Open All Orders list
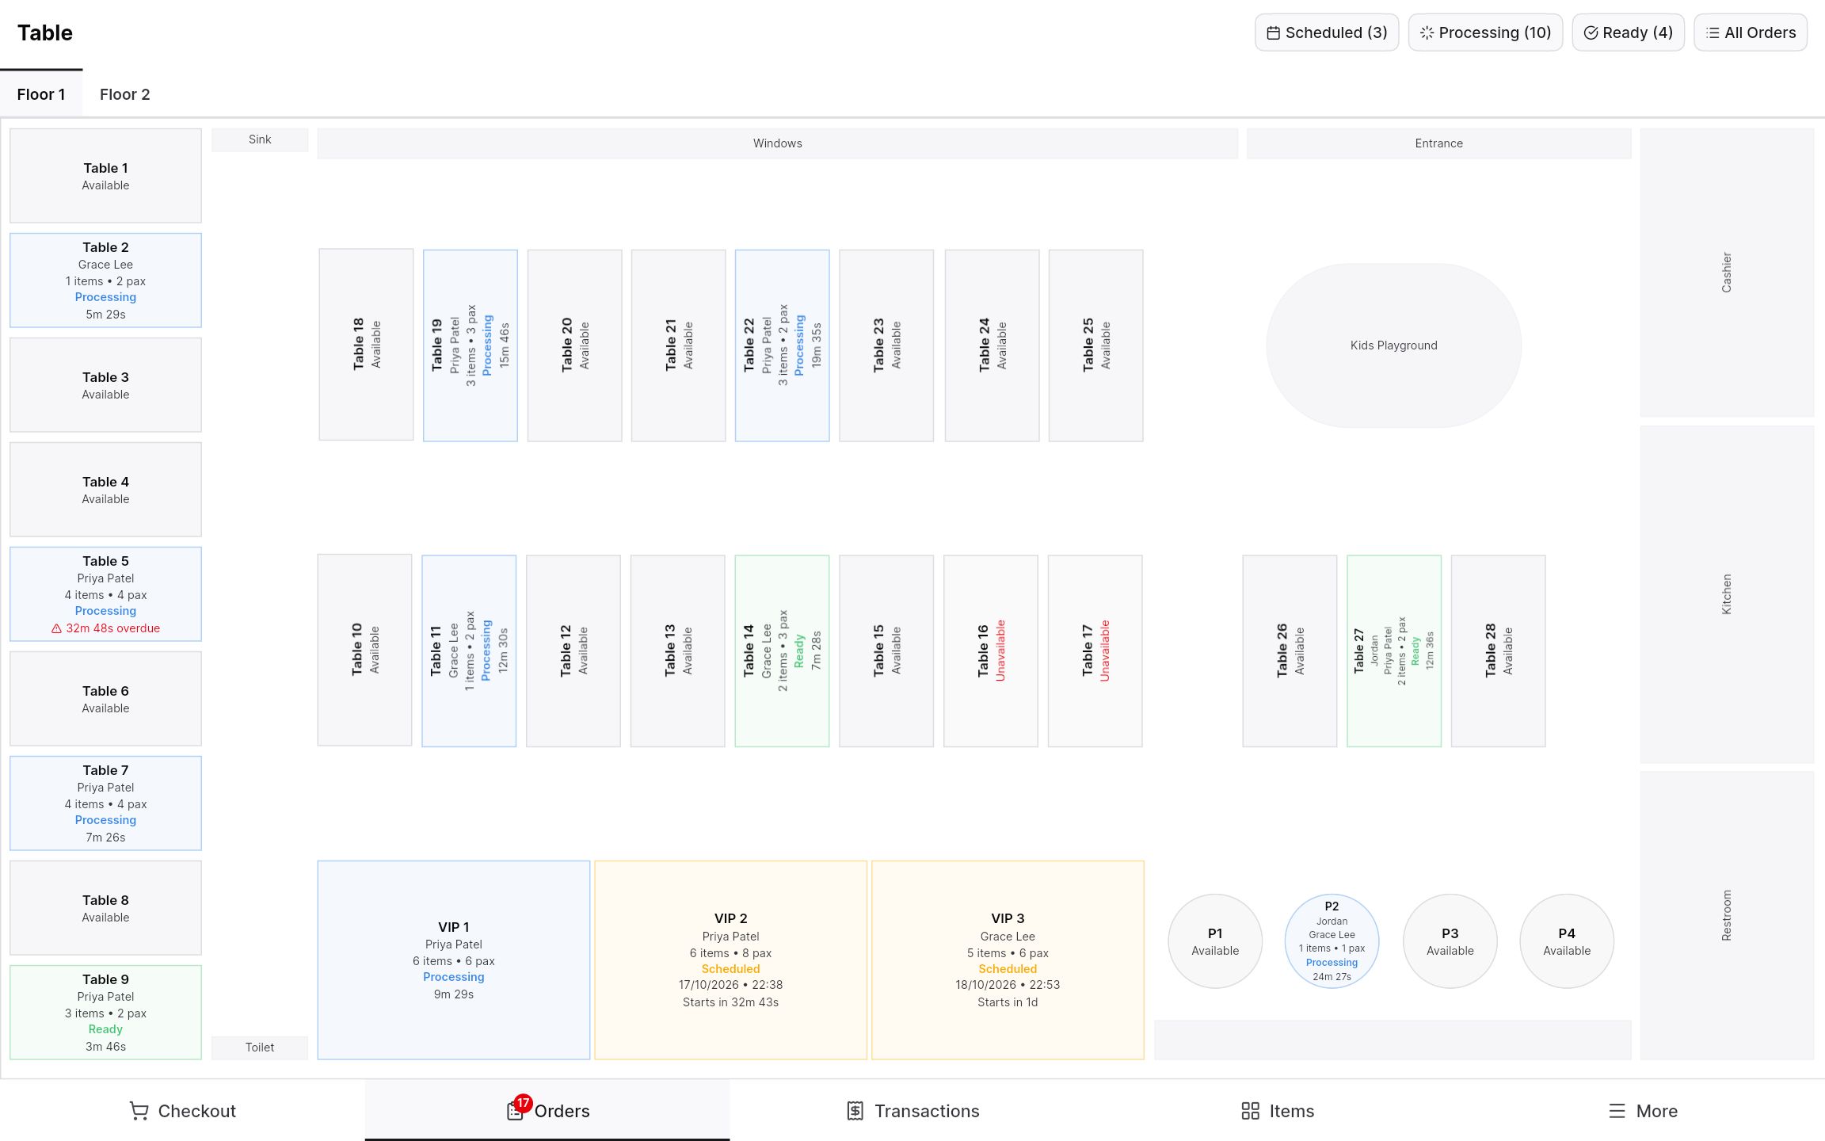Screen dimensions: 1825x1141 click(1751, 32)
